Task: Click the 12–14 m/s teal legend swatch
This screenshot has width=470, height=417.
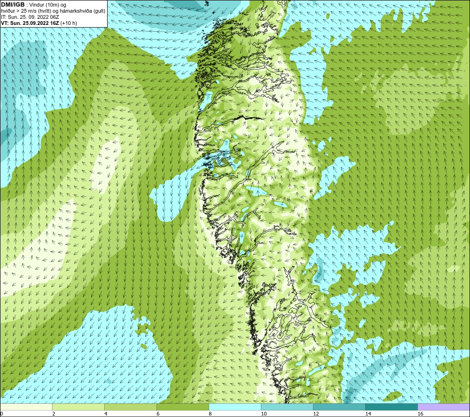Action: [x=339, y=407]
